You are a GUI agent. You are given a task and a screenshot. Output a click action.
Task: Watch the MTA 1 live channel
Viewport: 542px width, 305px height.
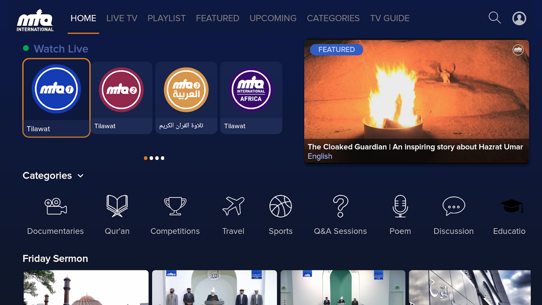[56, 98]
